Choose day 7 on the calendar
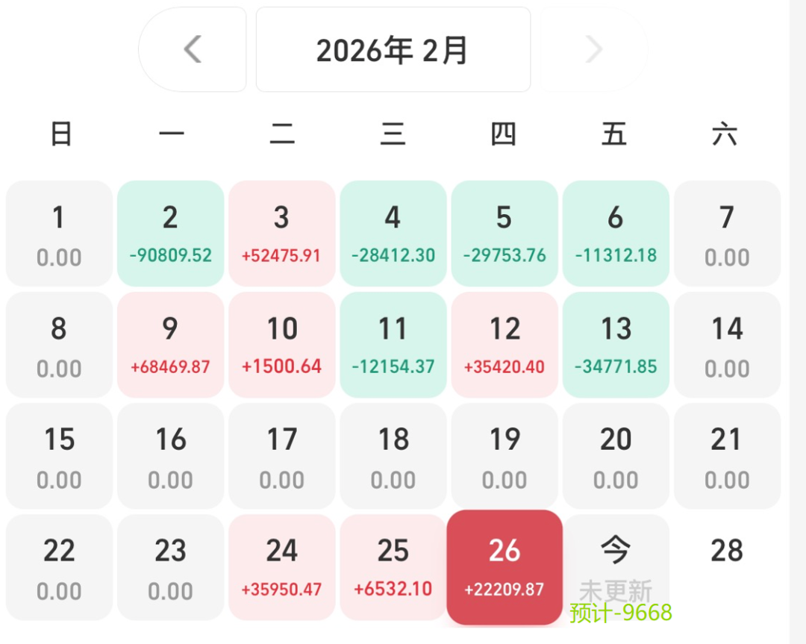 click(728, 234)
